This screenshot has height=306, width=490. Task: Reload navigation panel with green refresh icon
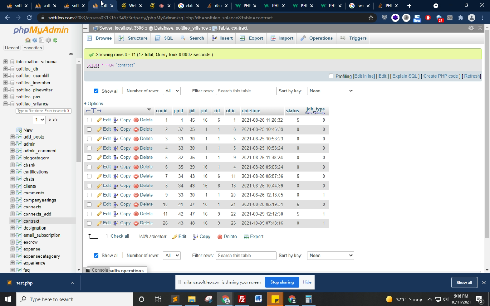55,40
